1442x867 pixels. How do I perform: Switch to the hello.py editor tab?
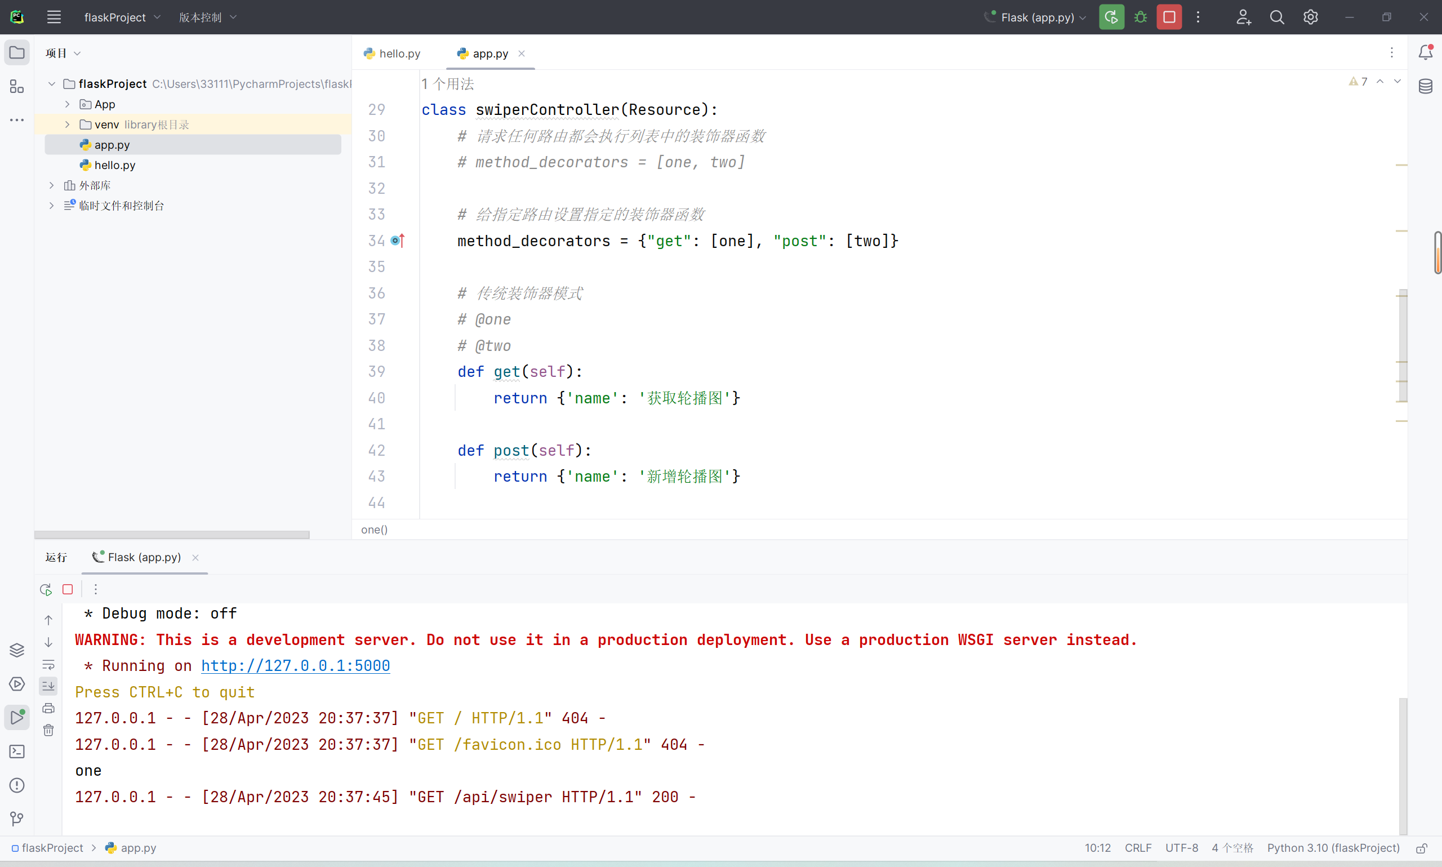392,54
